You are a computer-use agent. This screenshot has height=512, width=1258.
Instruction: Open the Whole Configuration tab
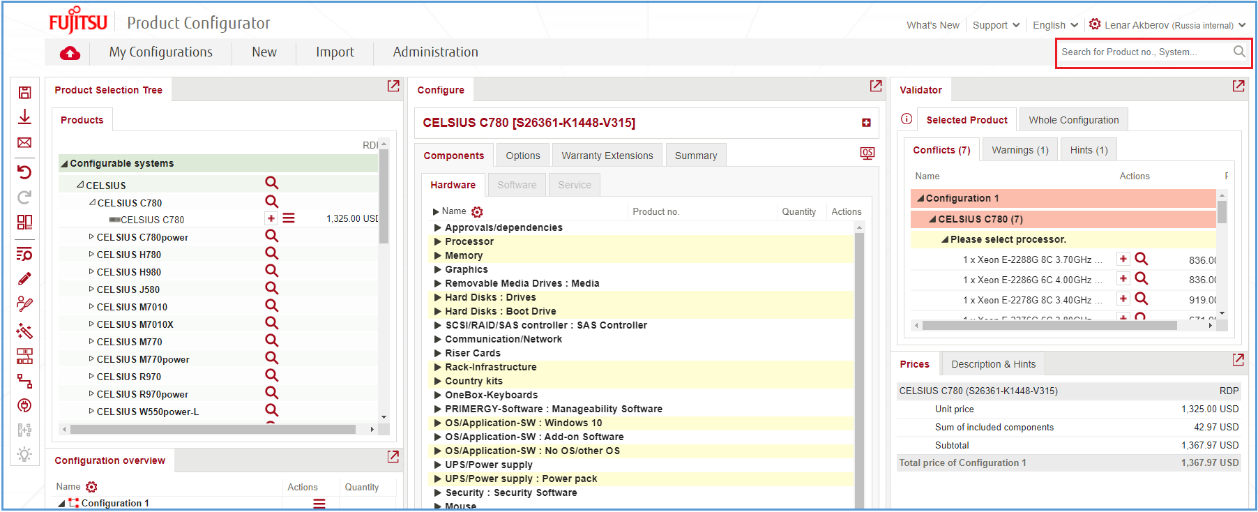click(1074, 120)
